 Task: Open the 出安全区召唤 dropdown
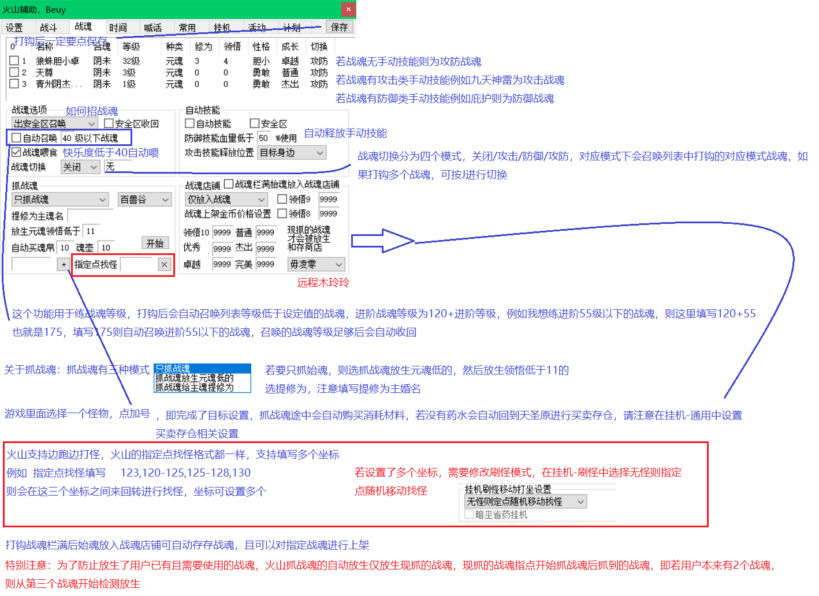pos(54,123)
